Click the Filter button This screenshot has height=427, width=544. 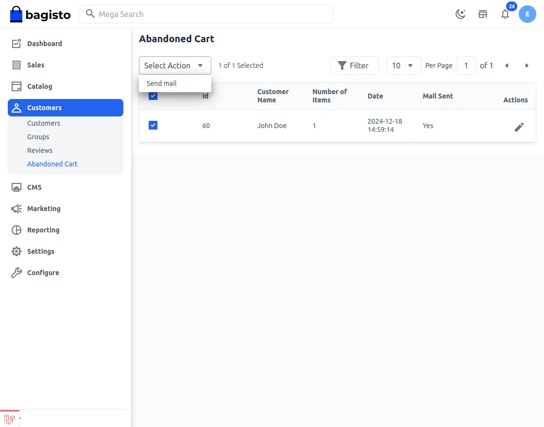(x=354, y=66)
